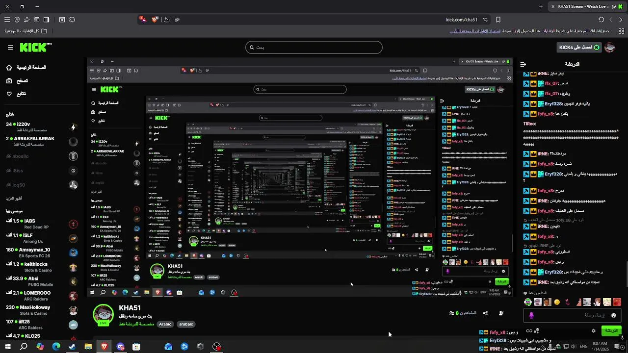
Task: Open recommended channel iiR25
Action: [x=42, y=325]
